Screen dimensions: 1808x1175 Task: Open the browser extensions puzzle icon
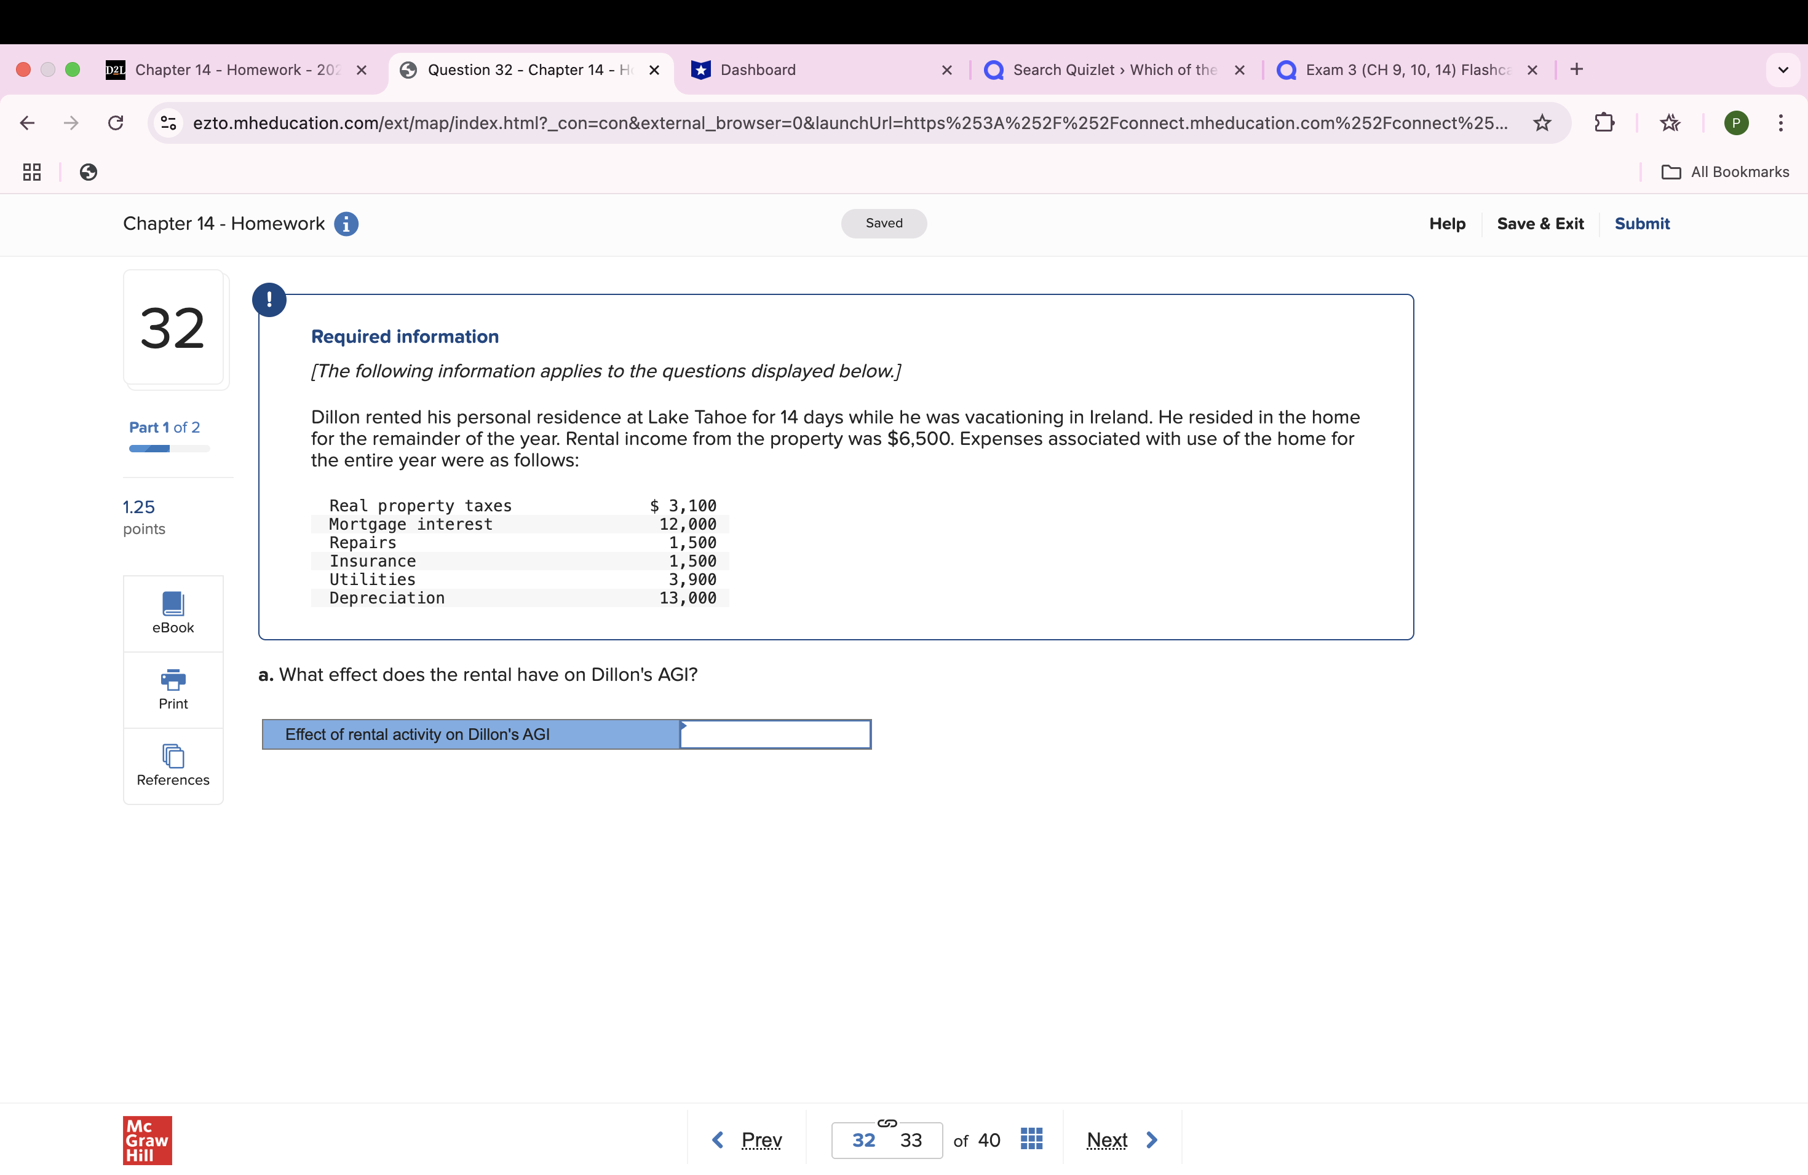point(1605,123)
